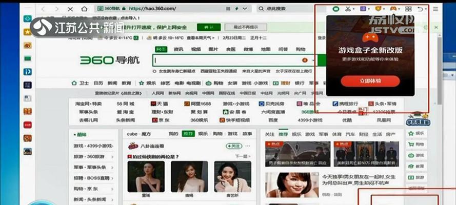Switch to 体育 tab in news feed

tap(337, 134)
